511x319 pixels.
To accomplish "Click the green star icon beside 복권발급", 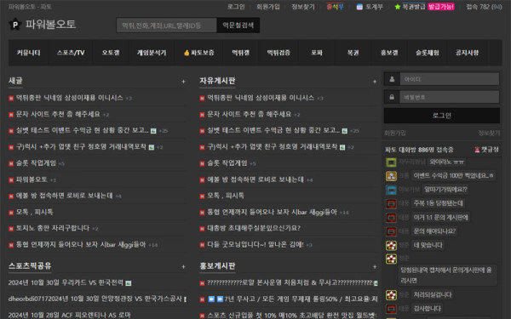I will [x=397, y=7].
